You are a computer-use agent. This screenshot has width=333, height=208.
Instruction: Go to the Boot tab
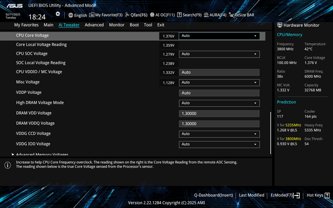click(x=134, y=25)
